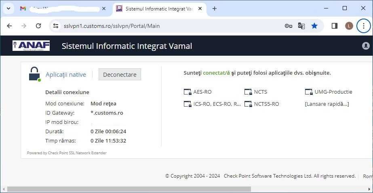Image resolution: width=373 pixels, height=193 pixels.
Task: Maximize the browser window
Action: tap(345, 8)
